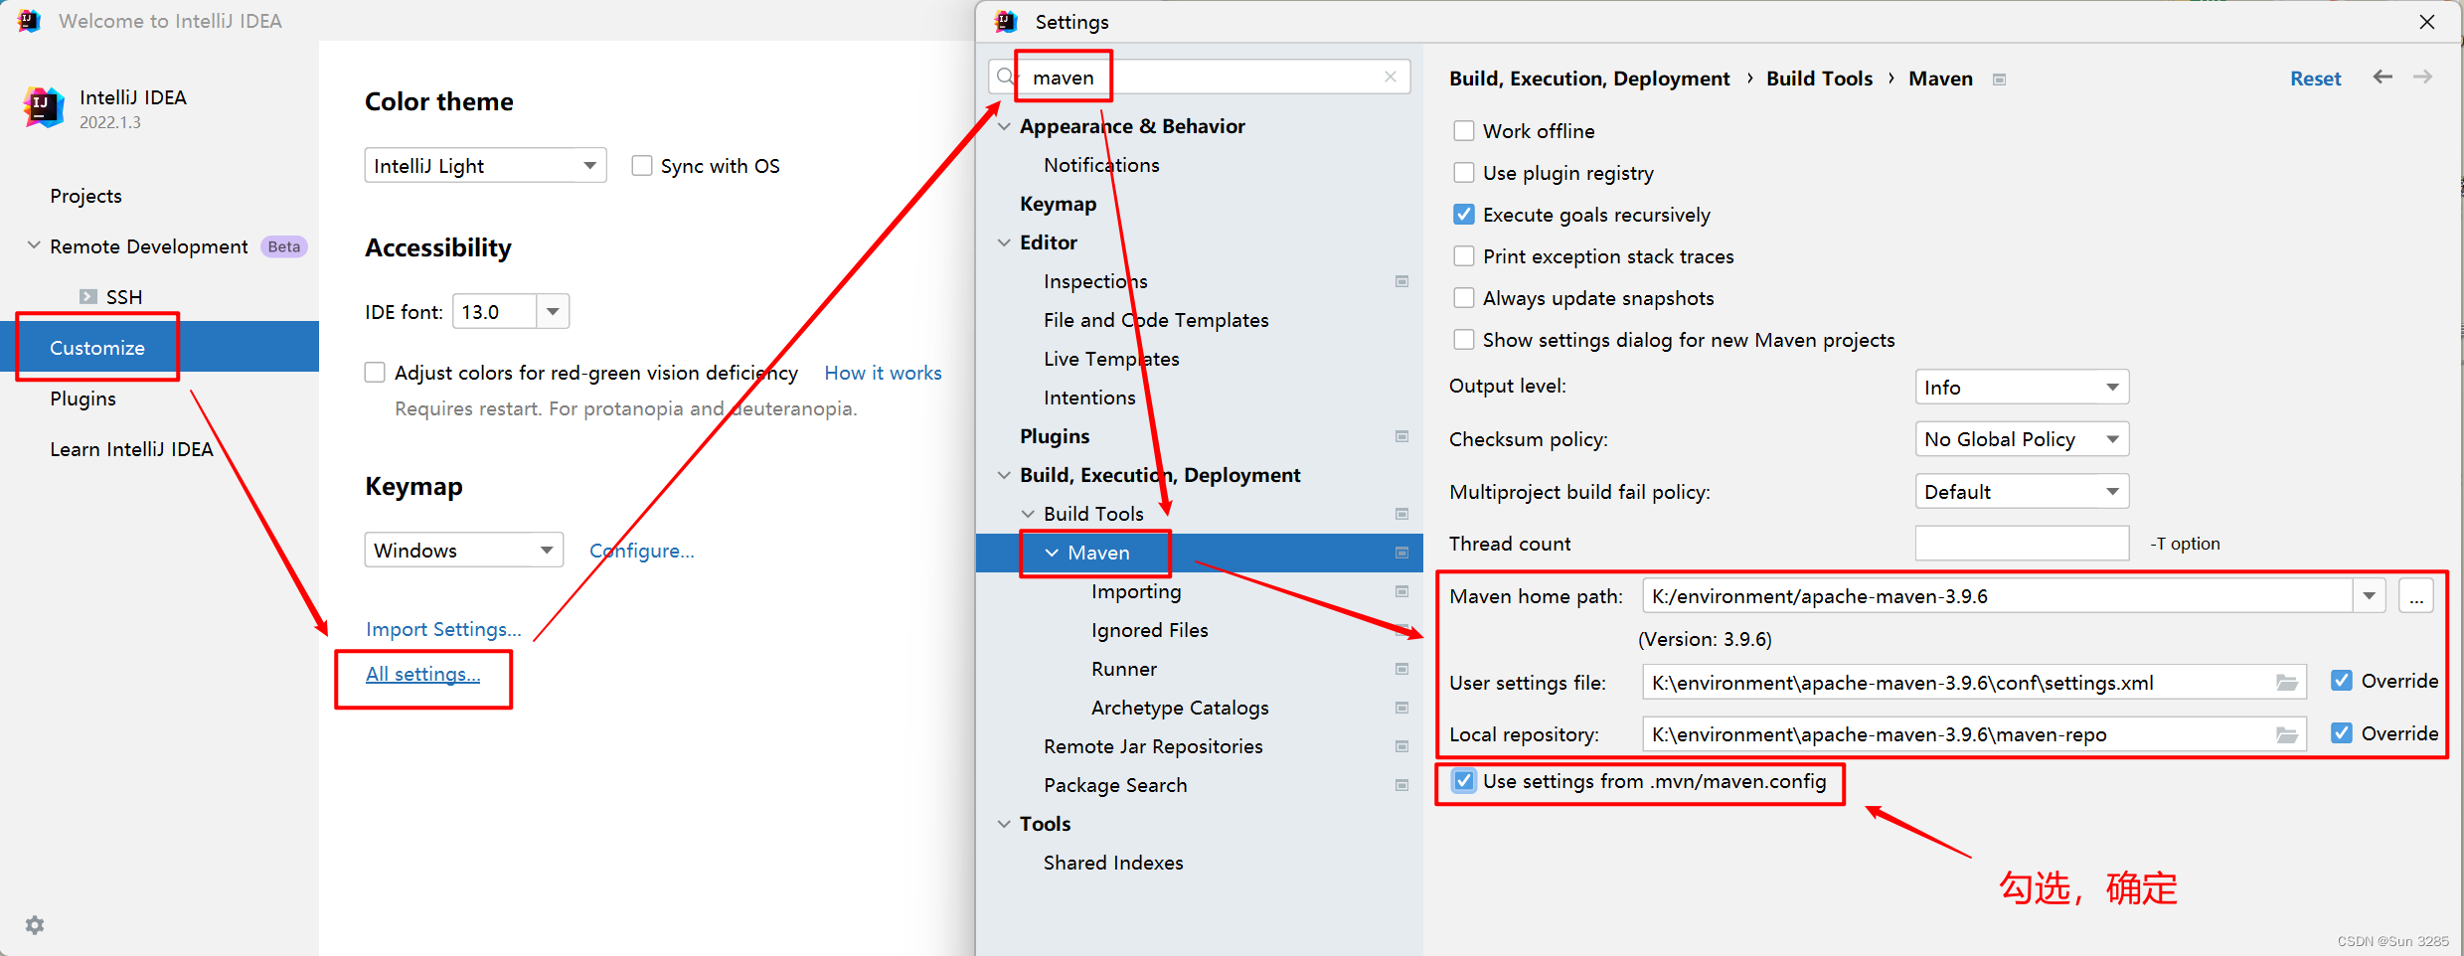
Task: Click the gear options icon in Welcome window
Action: click(x=35, y=925)
